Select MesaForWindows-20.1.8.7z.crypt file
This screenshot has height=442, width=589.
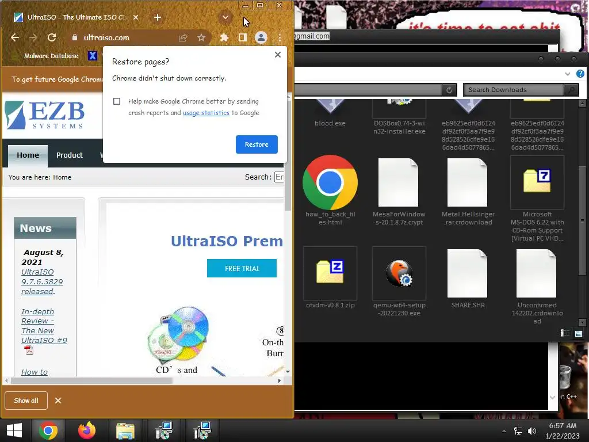pyautogui.click(x=399, y=192)
